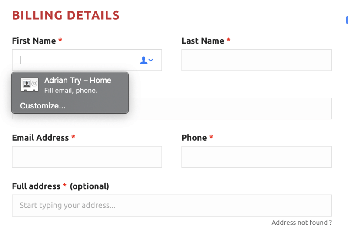Click the First Name label
The image size is (348, 237).
(x=34, y=41)
